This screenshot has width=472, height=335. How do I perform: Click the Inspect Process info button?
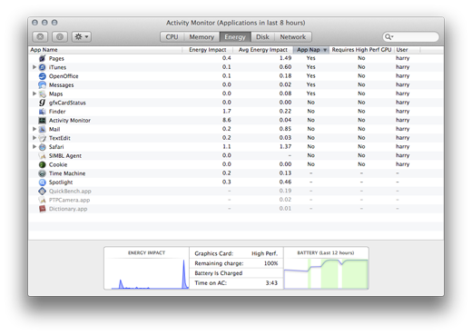coord(60,37)
